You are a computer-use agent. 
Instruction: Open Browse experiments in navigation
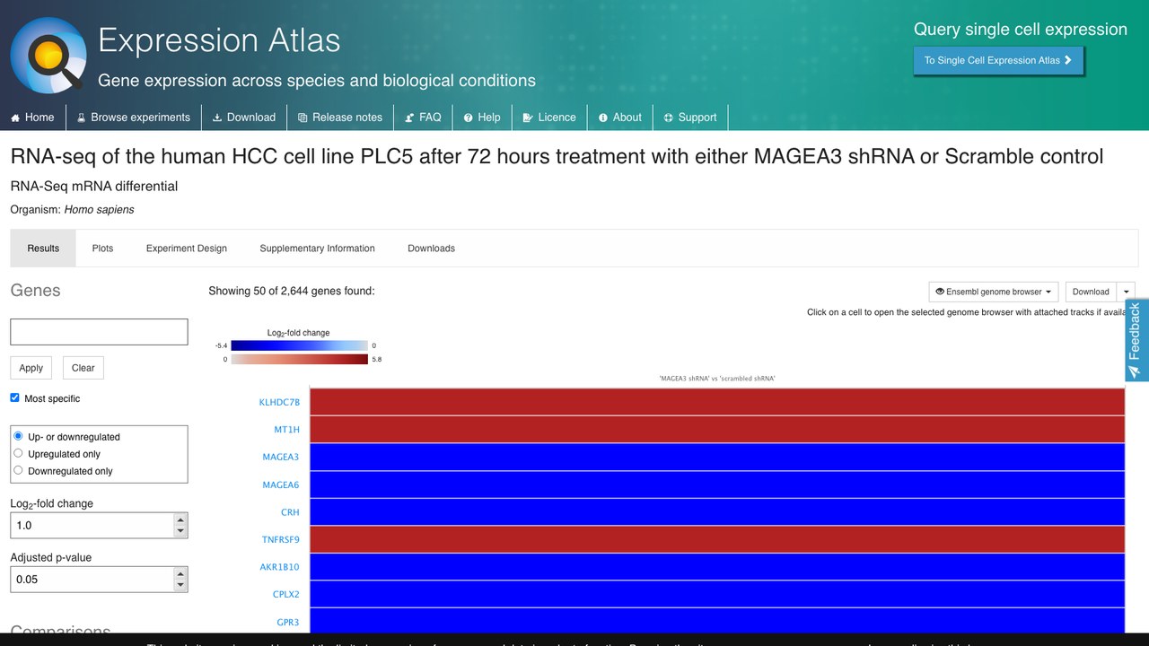133,118
